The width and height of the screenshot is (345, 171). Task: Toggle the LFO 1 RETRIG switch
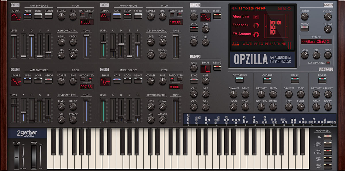[x=217, y=16]
